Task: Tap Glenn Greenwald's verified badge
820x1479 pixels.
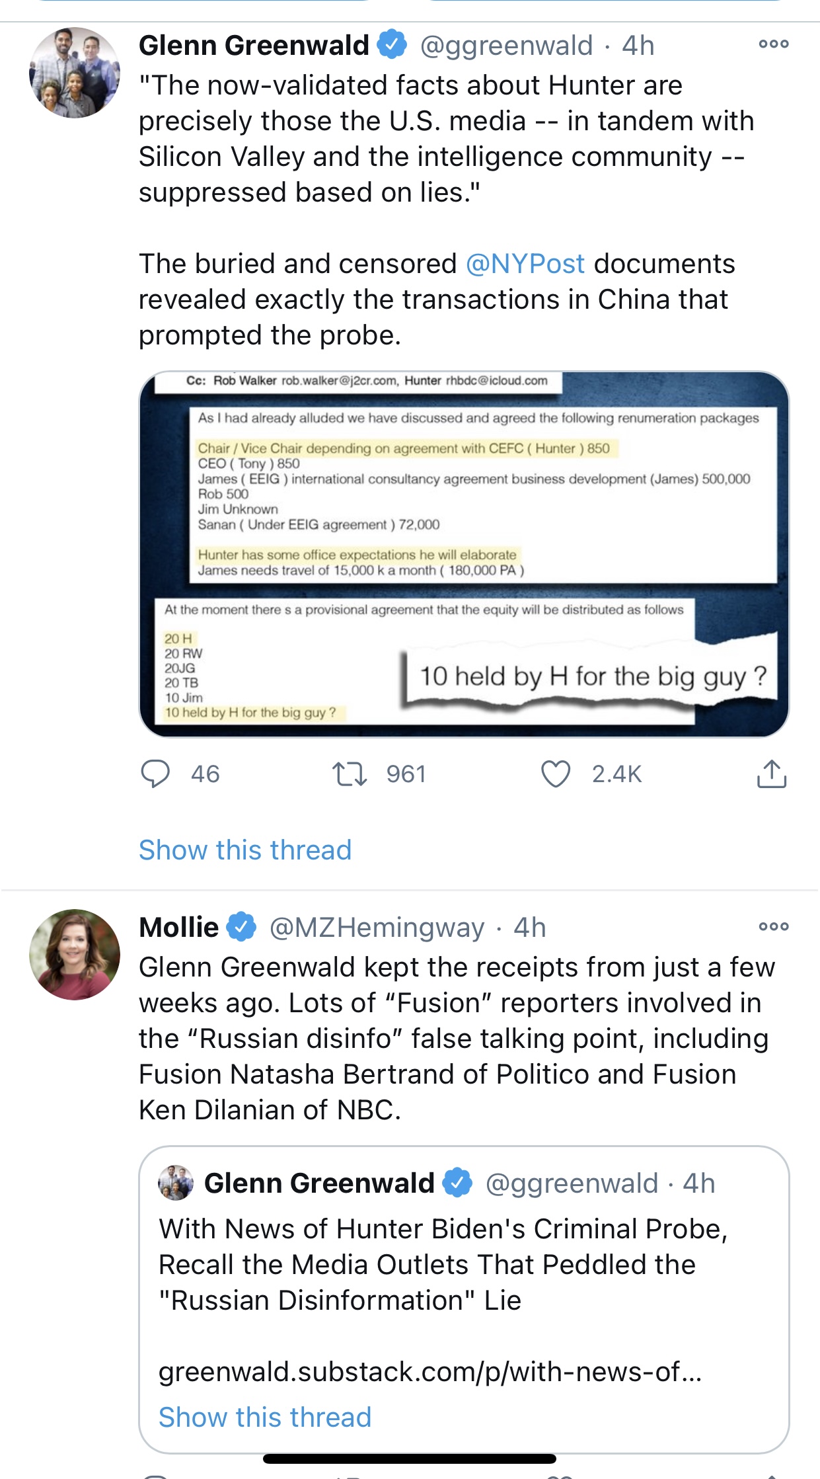Action: click(x=392, y=44)
